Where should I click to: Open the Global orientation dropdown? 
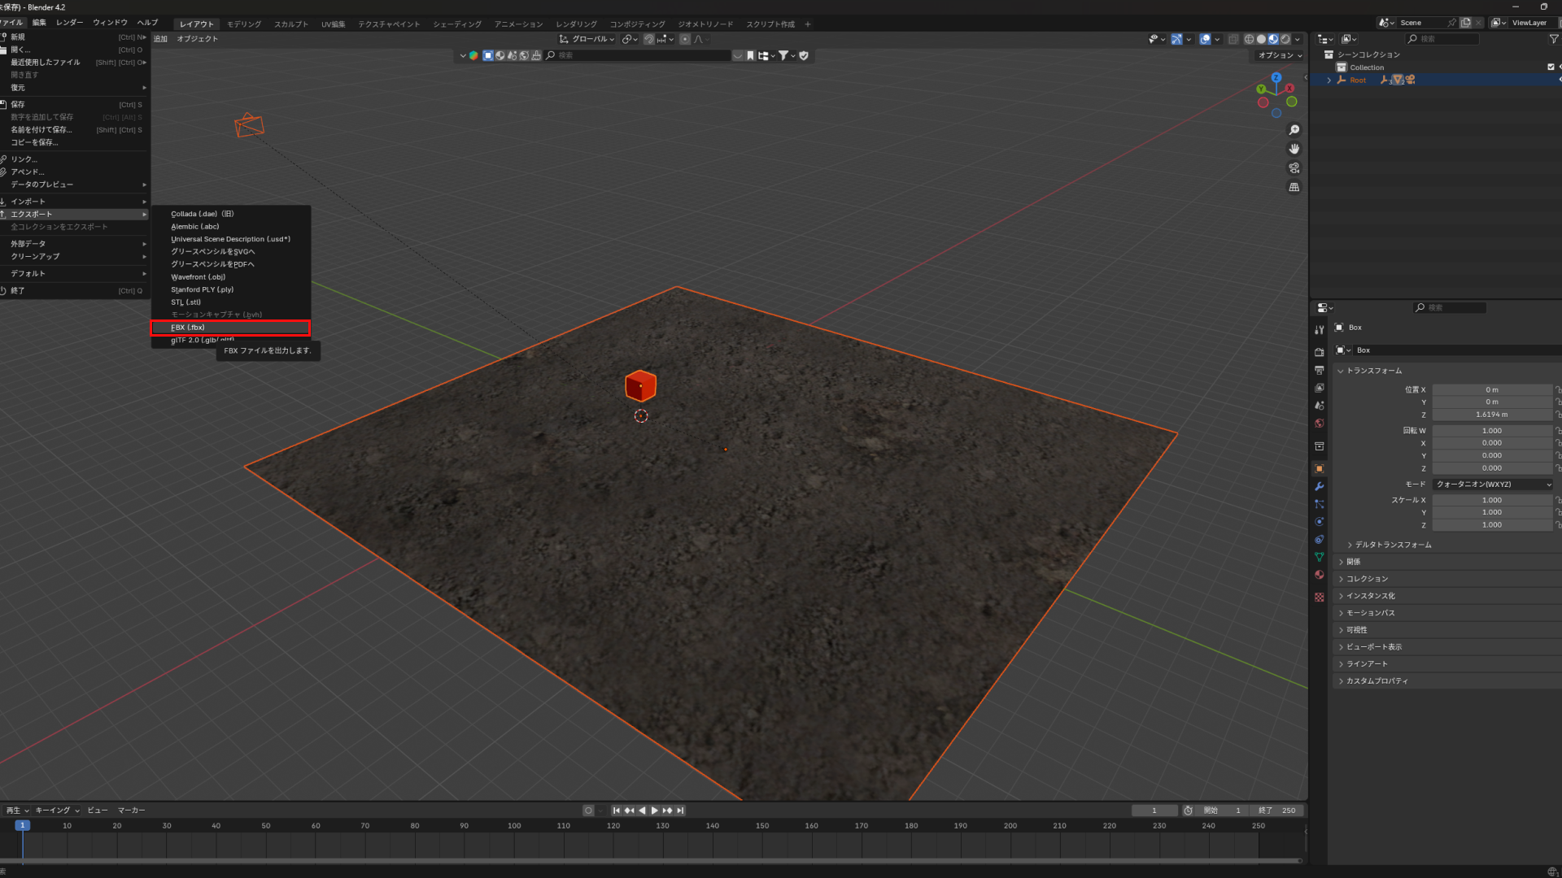587,39
